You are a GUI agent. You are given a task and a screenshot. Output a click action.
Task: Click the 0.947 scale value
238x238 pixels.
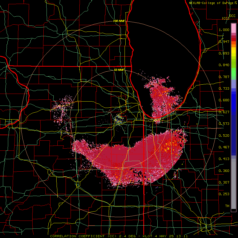pos(224,42)
